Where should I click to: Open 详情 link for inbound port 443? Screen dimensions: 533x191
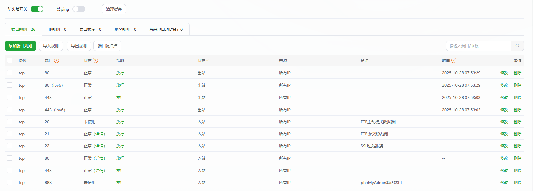coord(99,171)
